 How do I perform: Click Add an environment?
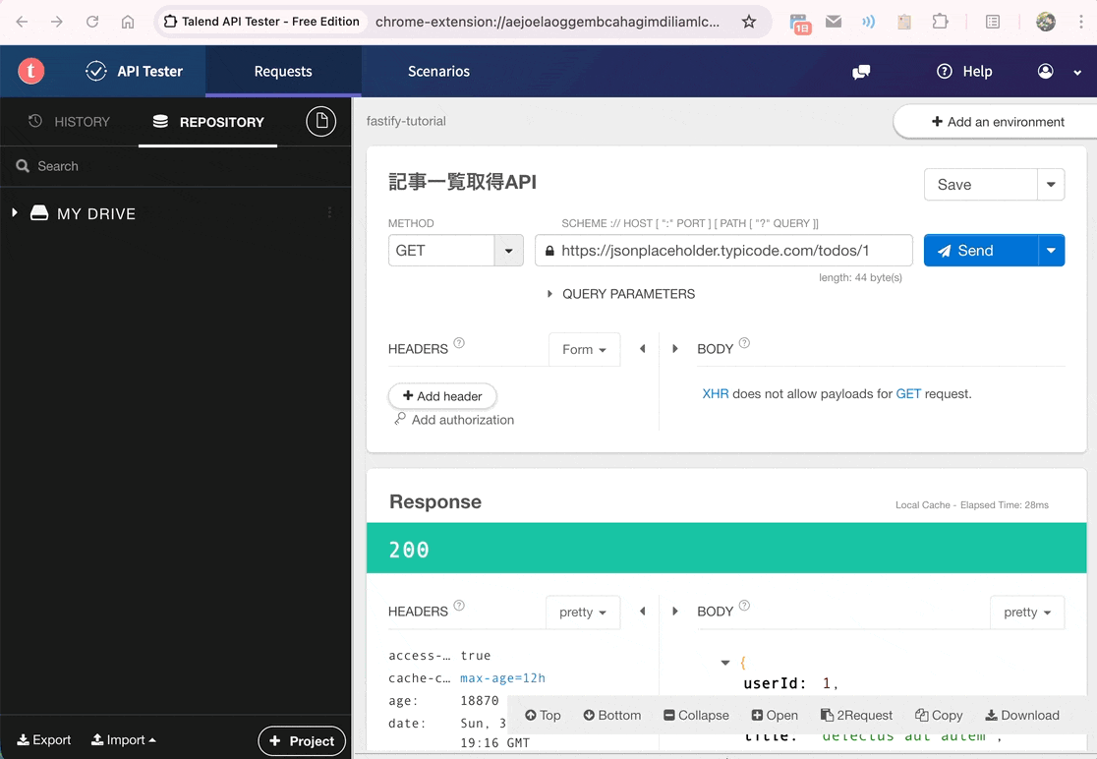(998, 122)
